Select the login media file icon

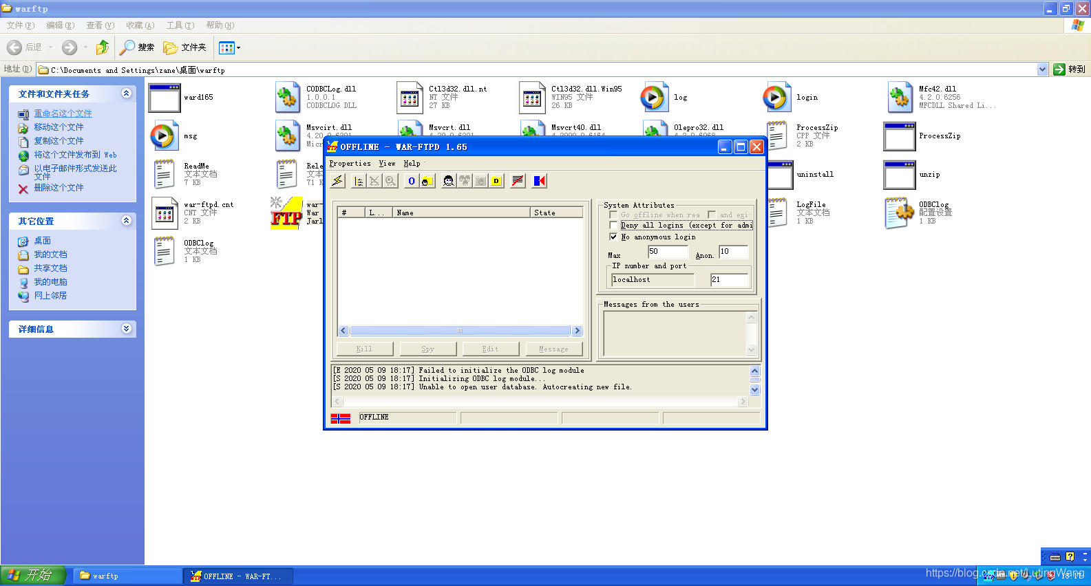(777, 98)
